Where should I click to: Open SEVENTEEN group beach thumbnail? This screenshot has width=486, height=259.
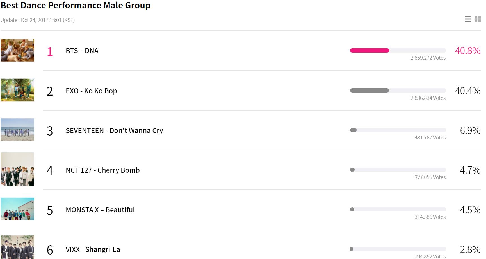[x=17, y=130]
